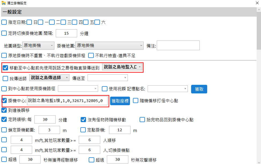The height and width of the screenshot is (164, 261).
Task: Expand the 掛機地圖 dropdown list
Action: pos(110,46)
